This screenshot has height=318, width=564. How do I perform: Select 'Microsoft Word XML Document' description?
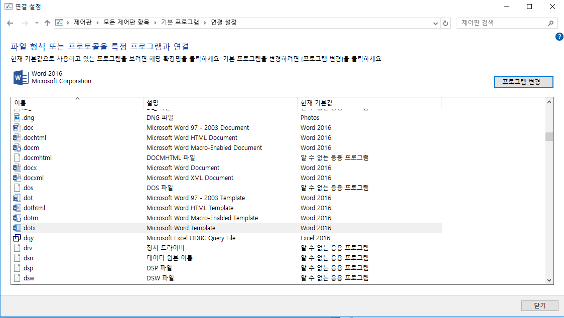click(x=190, y=178)
